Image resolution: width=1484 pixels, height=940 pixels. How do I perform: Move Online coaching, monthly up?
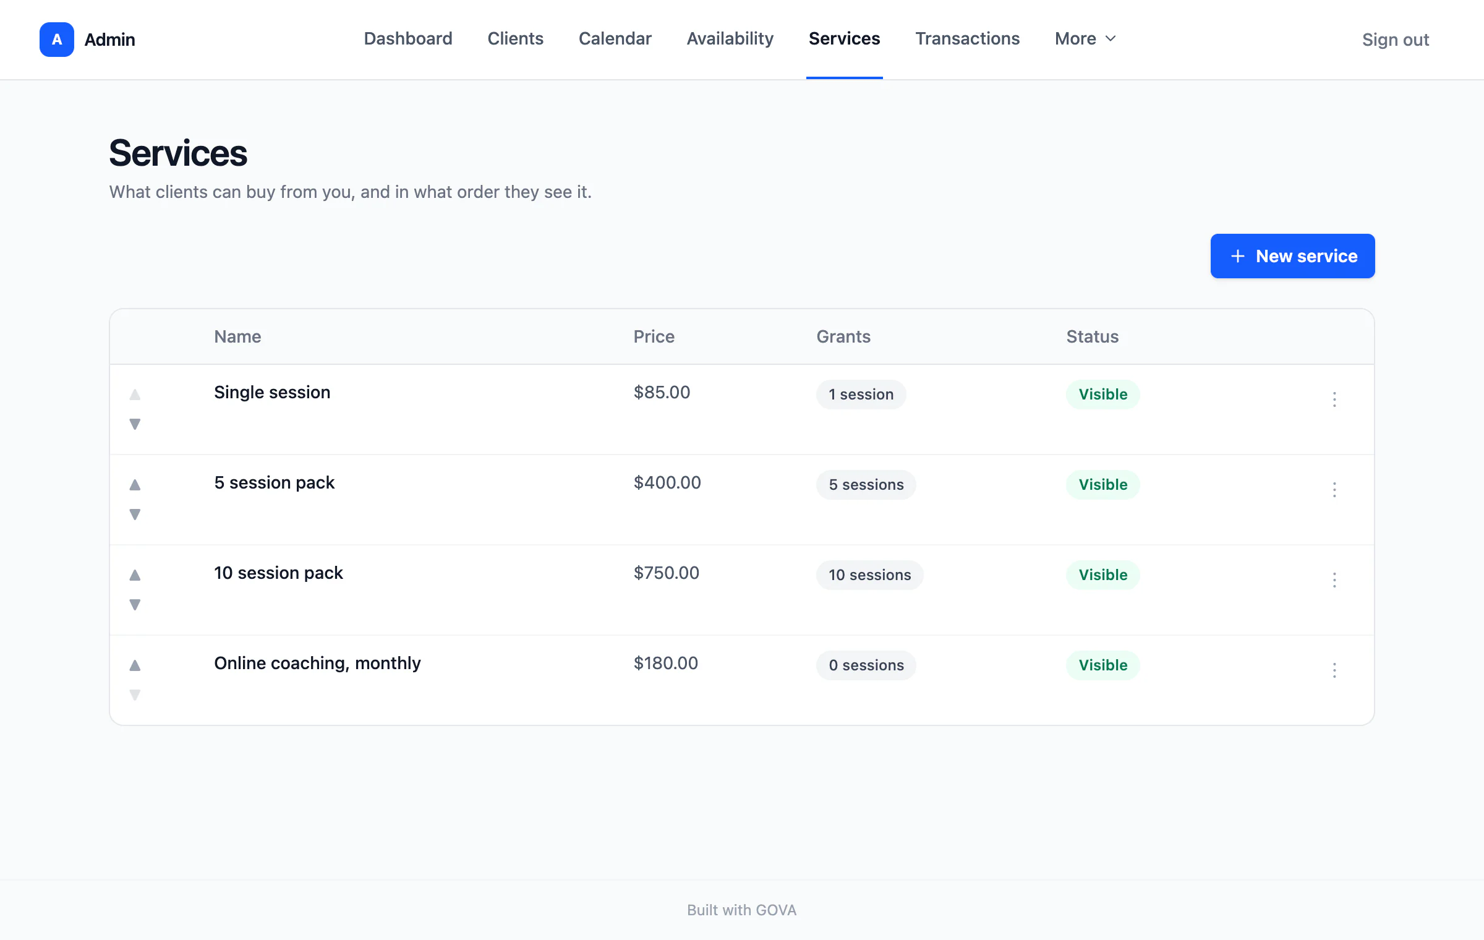pyautogui.click(x=135, y=665)
